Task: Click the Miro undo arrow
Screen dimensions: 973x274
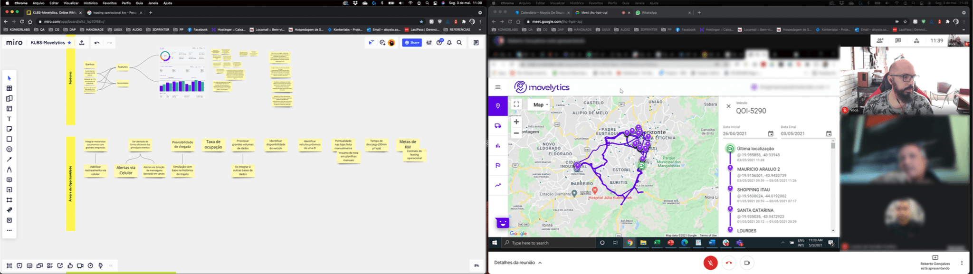Action: tap(97, 43)
